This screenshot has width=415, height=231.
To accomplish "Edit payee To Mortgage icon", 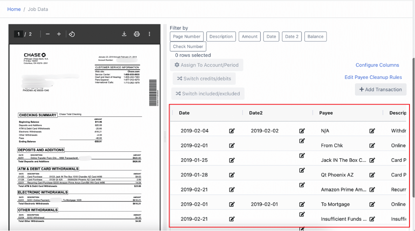I will pyautogui.click(x=372, y=204).
